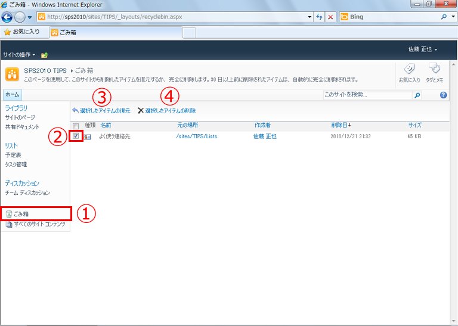
Task: Open a new blank browser tab
Action: click(x=189, y=33)
